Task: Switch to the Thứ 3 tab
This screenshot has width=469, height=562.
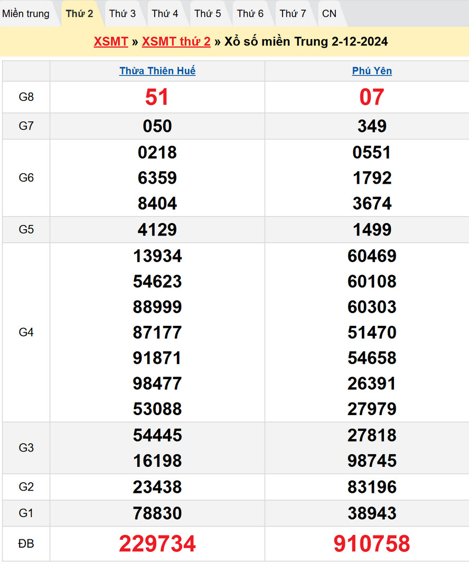Action: [x=123, y=14]
